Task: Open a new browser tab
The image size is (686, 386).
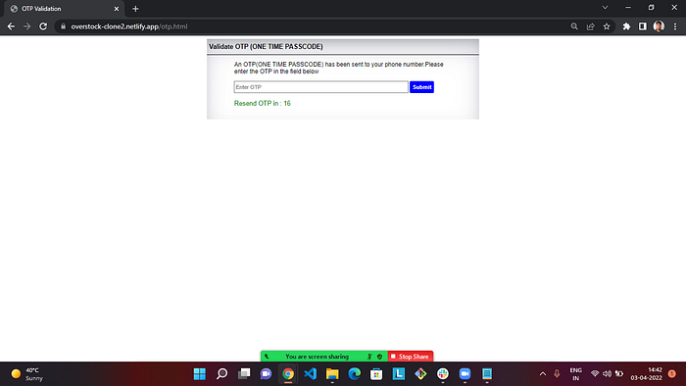Action: pos(135,9)
